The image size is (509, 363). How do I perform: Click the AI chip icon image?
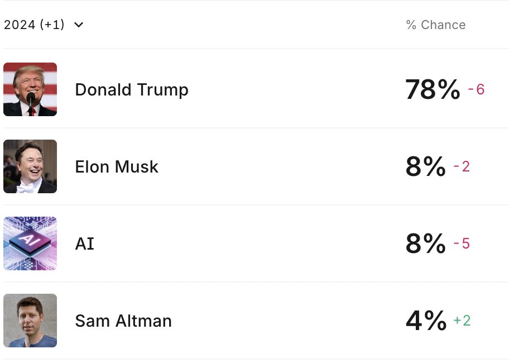30,243
